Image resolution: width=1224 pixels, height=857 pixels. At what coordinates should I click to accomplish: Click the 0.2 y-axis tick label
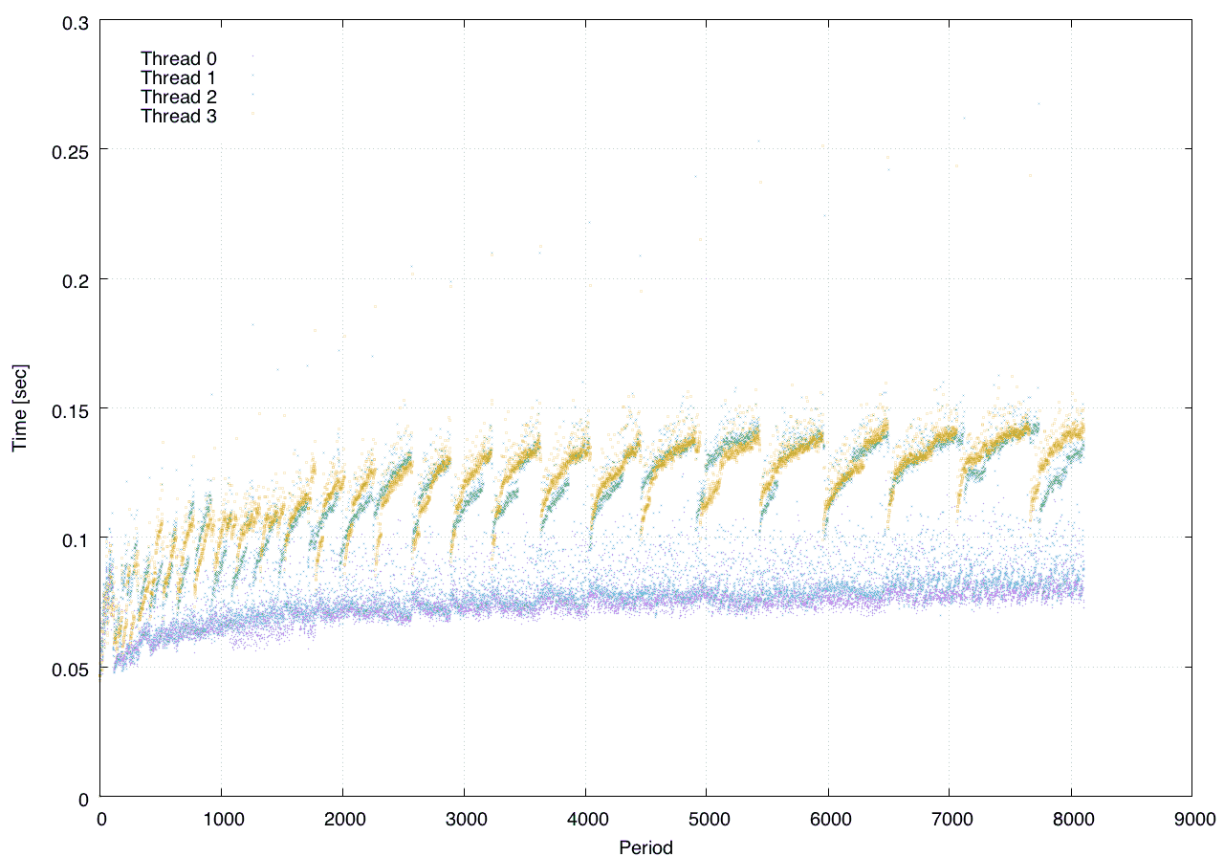75,279
